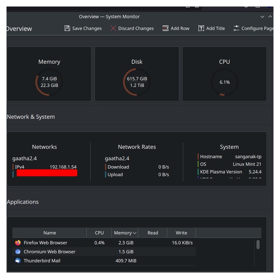Click the Add Title label

pos(215,28)
